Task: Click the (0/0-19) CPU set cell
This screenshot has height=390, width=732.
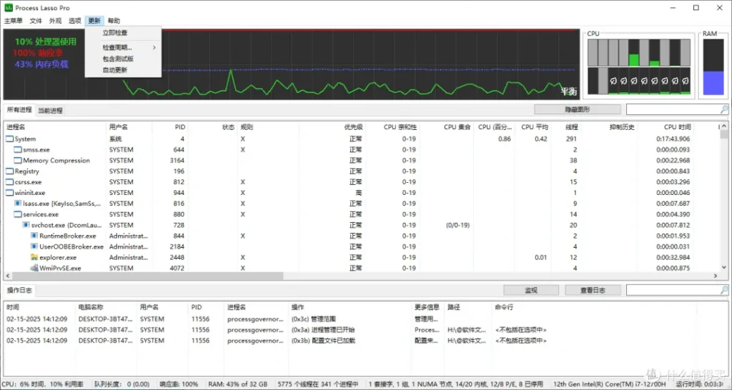Action: 457,225
